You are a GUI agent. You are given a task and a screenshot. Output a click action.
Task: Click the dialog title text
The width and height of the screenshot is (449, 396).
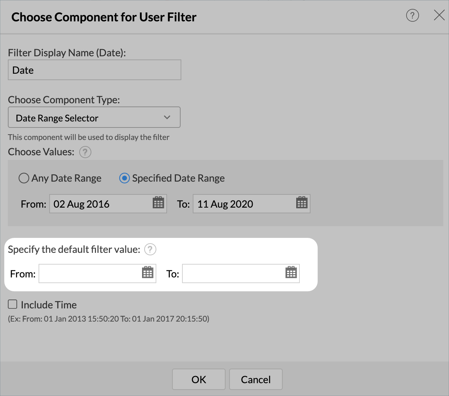point(104,17)
